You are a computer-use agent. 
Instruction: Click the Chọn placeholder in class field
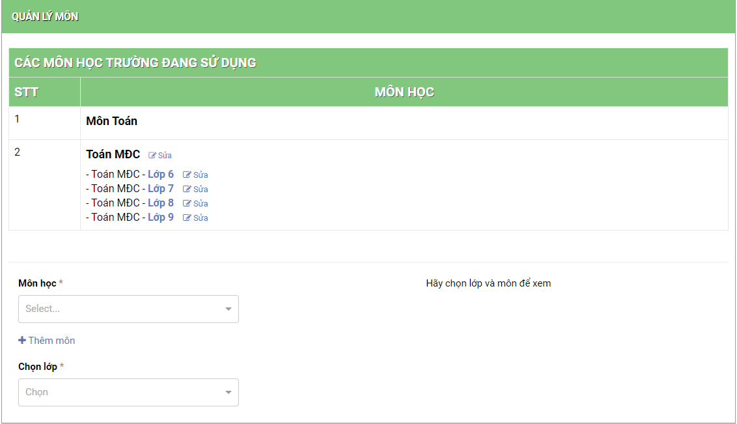(37, 393)
